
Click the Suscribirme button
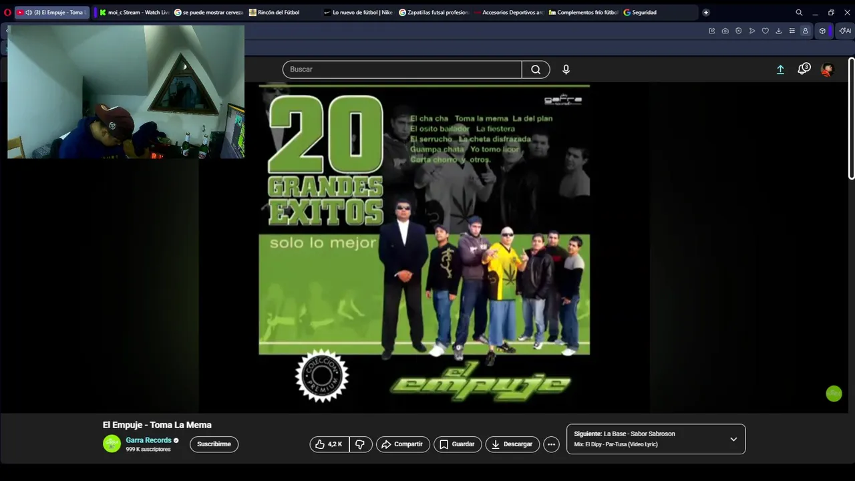pos(214,444)
